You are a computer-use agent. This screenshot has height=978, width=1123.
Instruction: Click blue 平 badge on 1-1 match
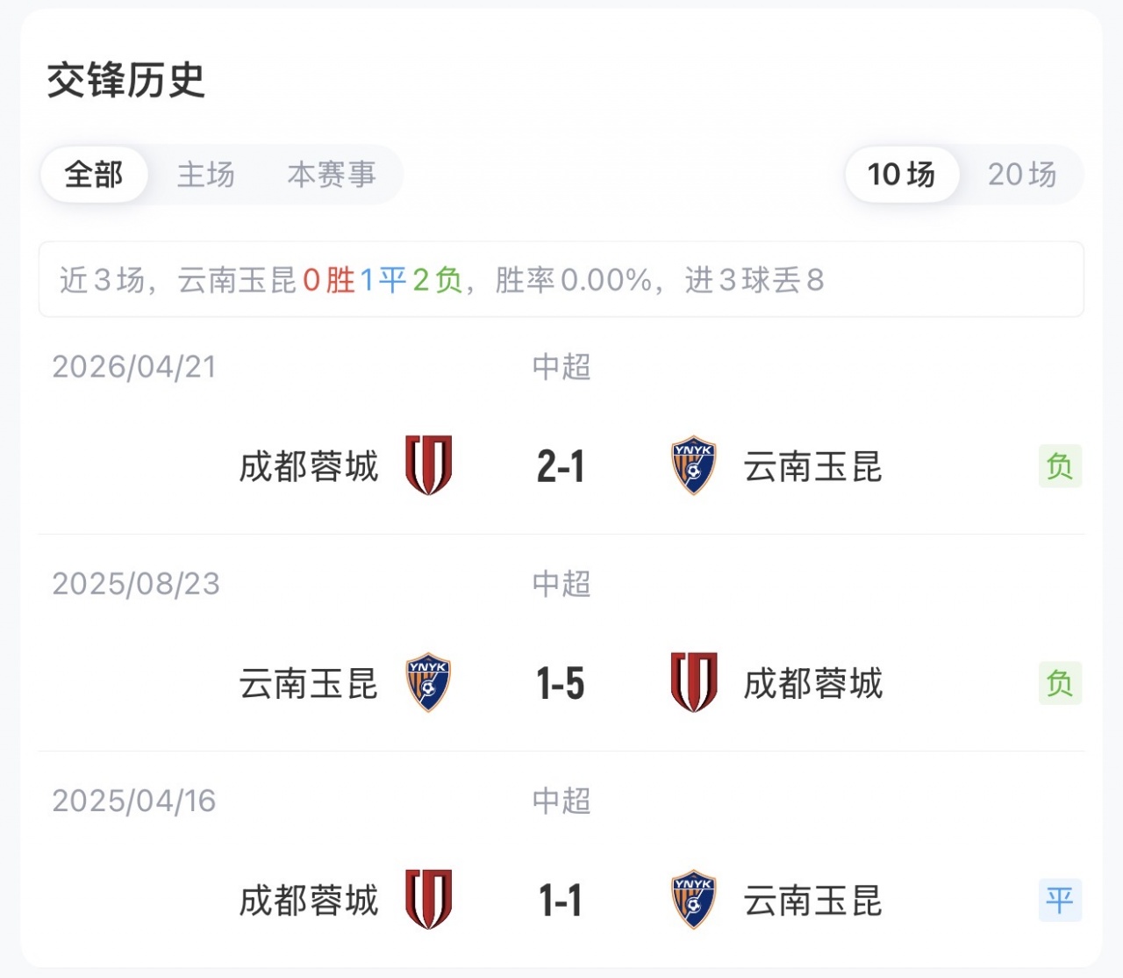(1060, 900)
